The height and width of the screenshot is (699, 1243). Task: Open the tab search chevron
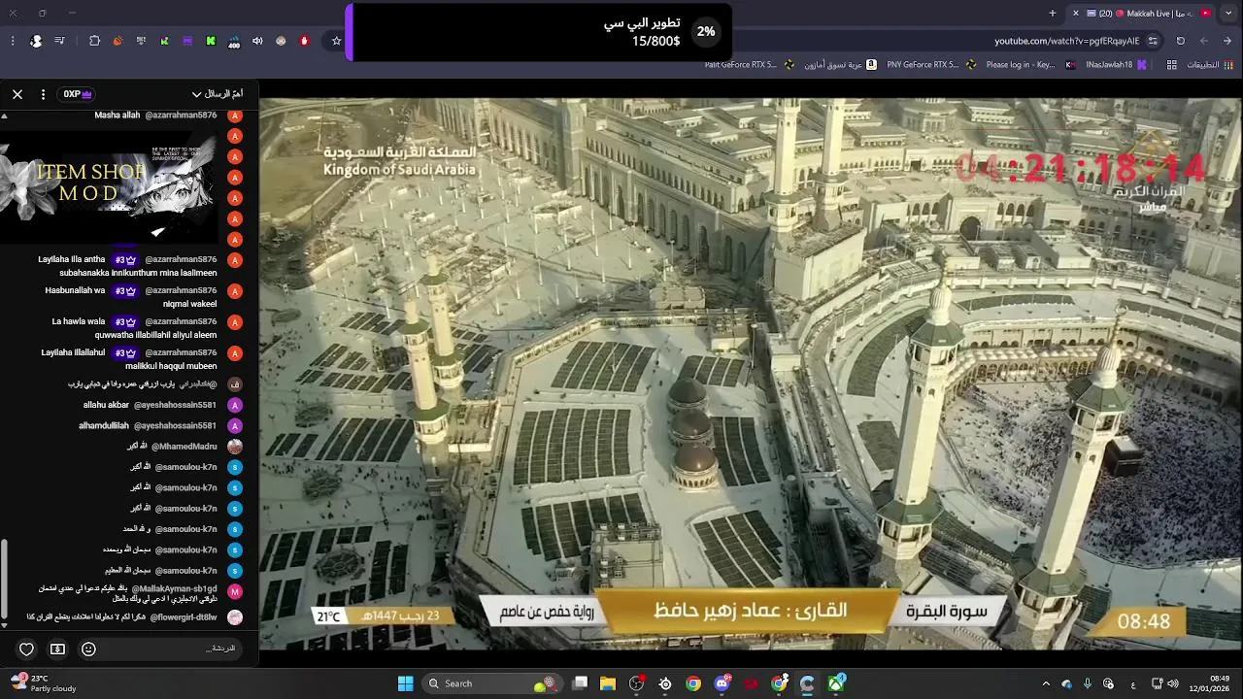click(x=1228, y=14)
